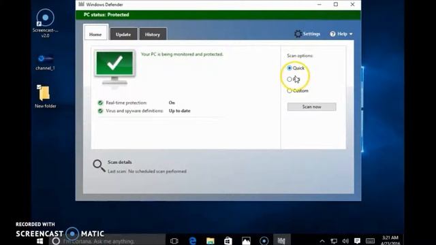436x245 pixels.
Task: Click the 'No scheduled scan performed' text
Action: [x=157, y=171]
